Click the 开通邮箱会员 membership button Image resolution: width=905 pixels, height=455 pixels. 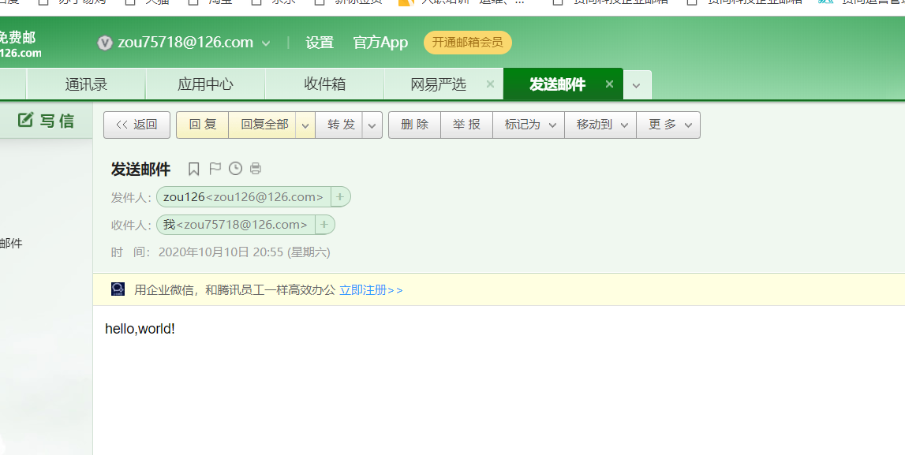pos(468,43)
